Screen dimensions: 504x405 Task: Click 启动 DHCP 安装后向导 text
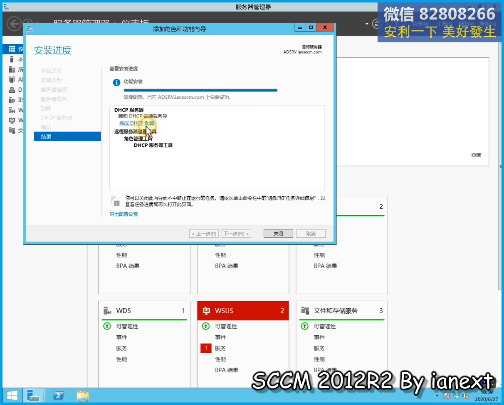coord(143,116)
